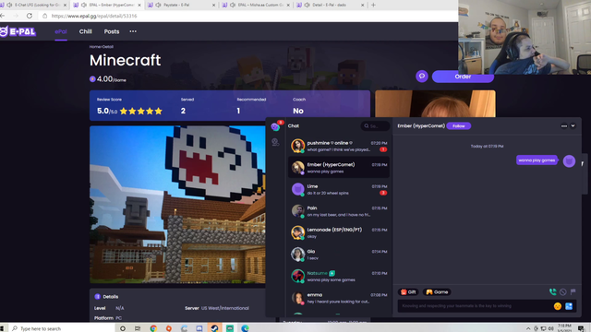Viewport: 591px width, 332px height.
Task: Click the Order button
Action: tap(463, 77)
